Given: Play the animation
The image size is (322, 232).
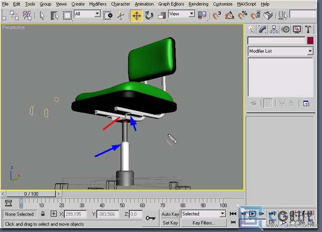Looking at the screenshot, I should 252,214.
